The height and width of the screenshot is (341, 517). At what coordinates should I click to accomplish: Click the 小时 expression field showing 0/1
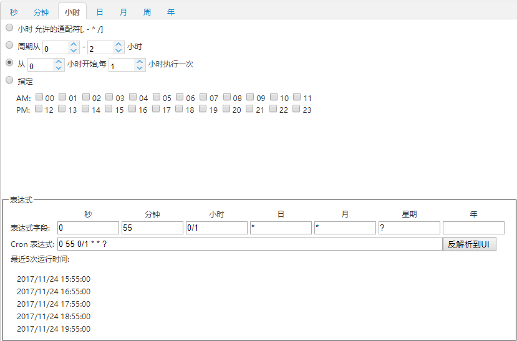point(216,228)
